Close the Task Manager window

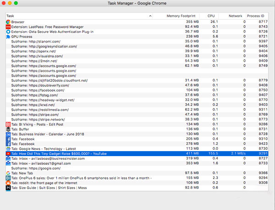(x=4, y=3)
